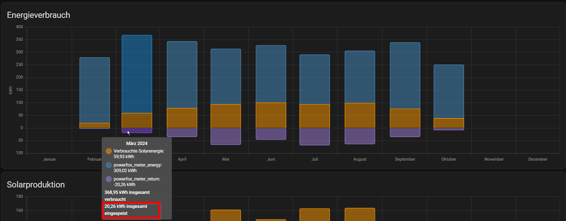Click the Solarproduktion card heading
This screenshot has height=221, width=566.
[36, 185]
